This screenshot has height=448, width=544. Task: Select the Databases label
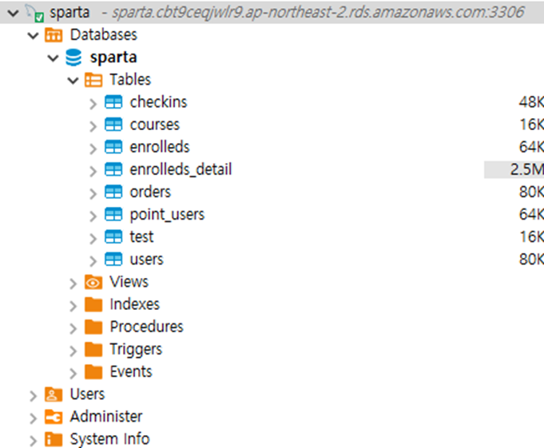pos(103,35)
